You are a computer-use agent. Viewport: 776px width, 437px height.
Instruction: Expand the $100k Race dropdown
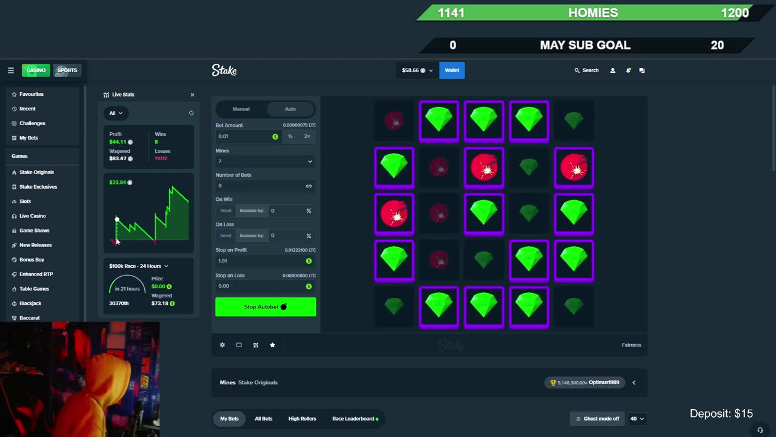click(139, 266)
